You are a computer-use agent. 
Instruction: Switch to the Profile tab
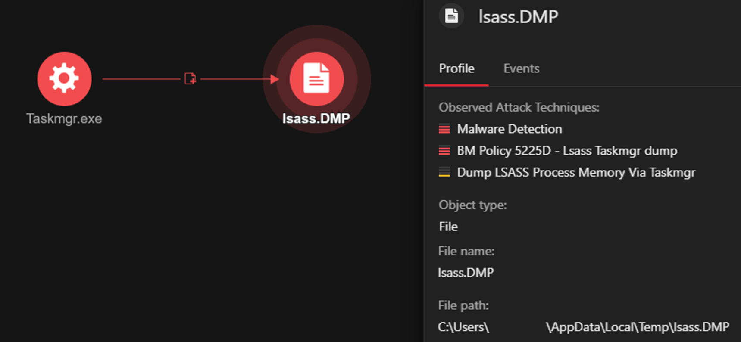pyautogui.click(x=456, y=68)
